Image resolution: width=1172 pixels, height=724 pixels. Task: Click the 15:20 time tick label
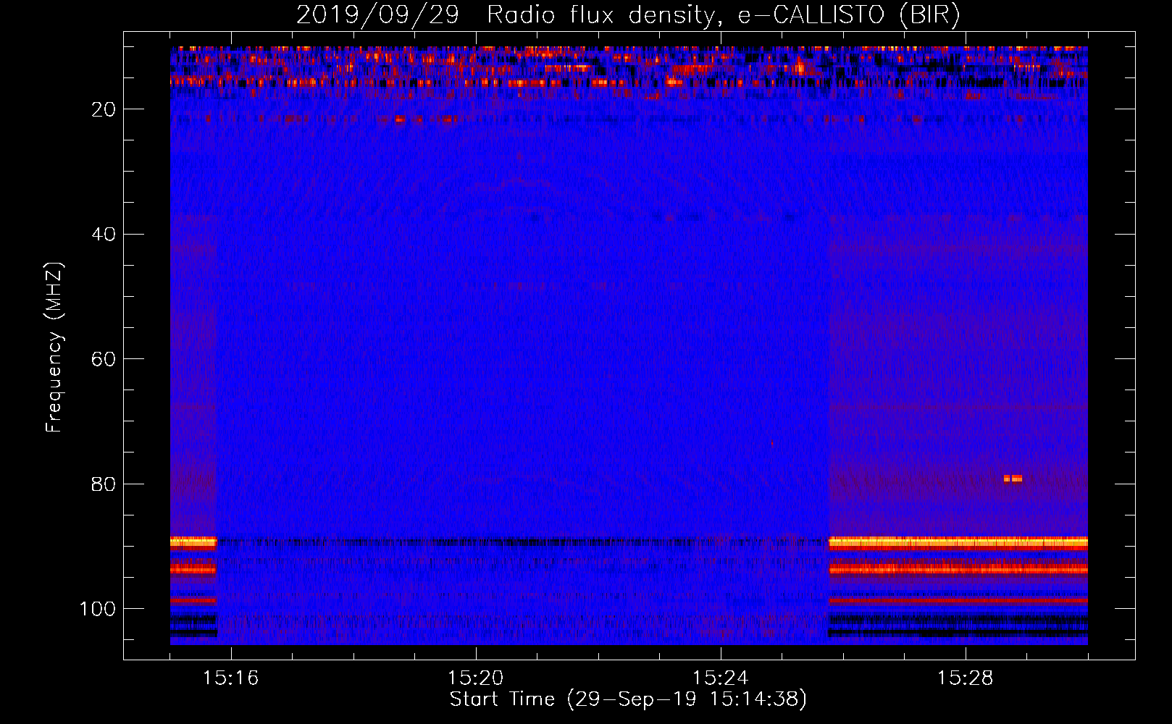475,678
